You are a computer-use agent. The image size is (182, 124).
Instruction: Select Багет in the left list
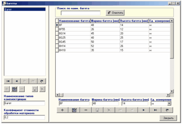pyautogui.click(x=25, y=9)
